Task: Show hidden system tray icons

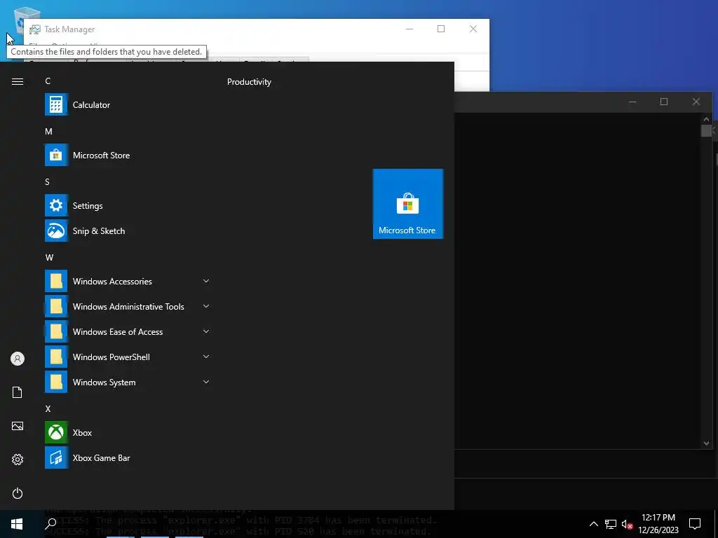Action: (593, 524)
